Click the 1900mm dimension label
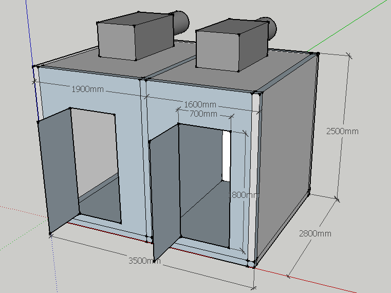The height and width of the screenshot is (293, 391). tap(87, 89)
